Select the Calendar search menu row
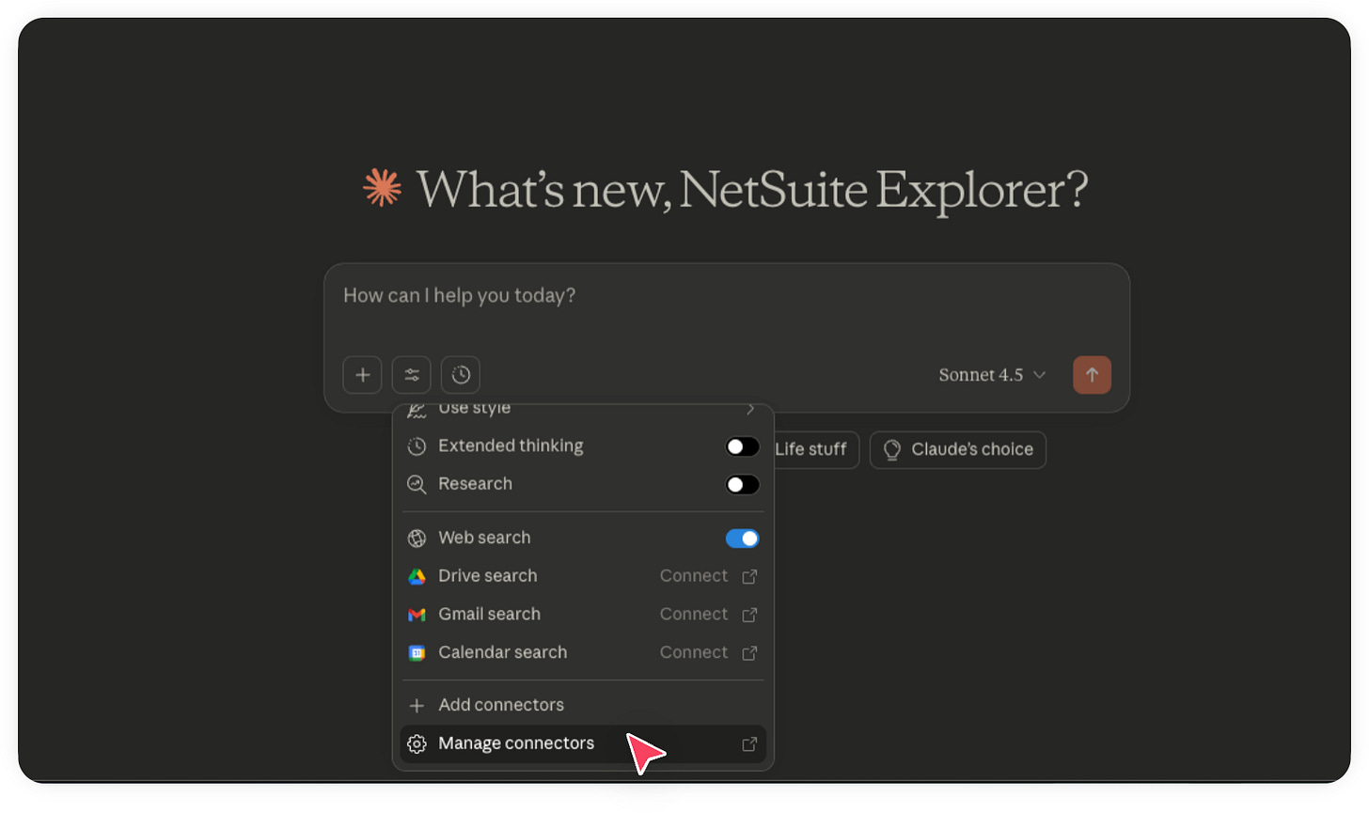 (583, 653)
